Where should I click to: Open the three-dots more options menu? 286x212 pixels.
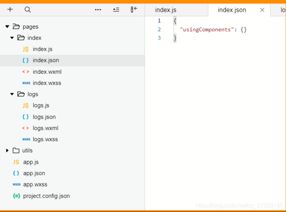click(98, 10)
